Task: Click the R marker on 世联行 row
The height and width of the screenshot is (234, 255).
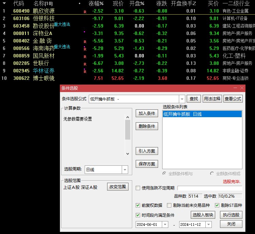Action: [x=85, y=64]
